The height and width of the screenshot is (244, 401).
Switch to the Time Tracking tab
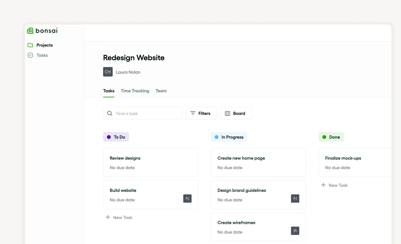[x=135, y=91]
